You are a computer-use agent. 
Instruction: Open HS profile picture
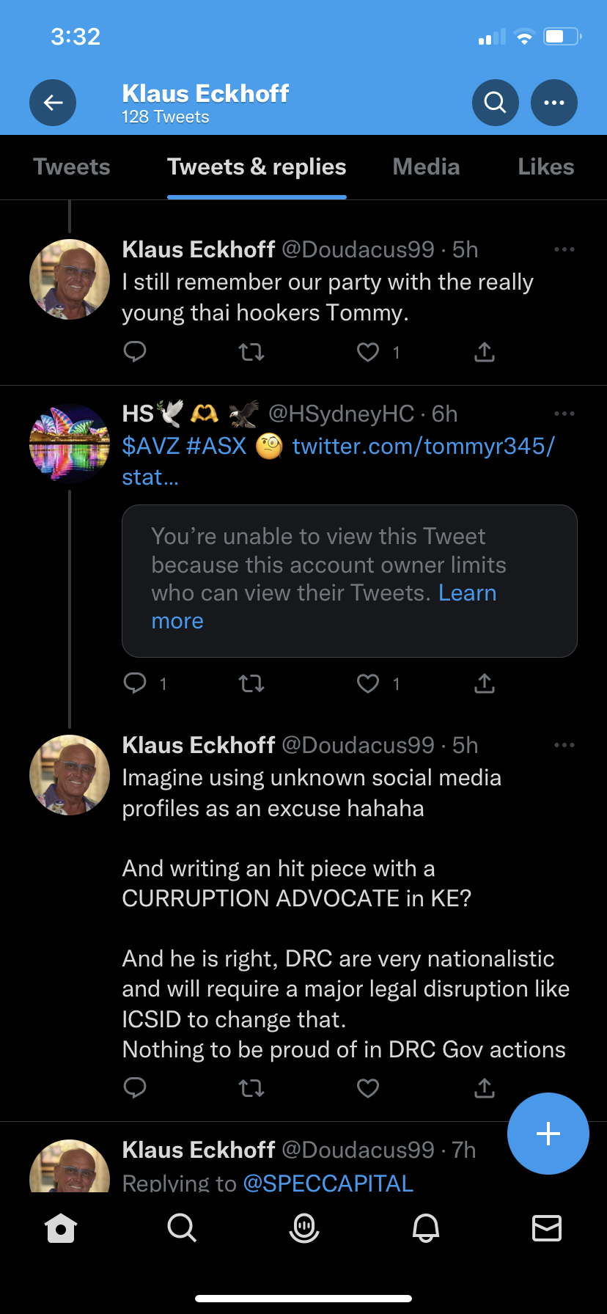coord(70,444)
